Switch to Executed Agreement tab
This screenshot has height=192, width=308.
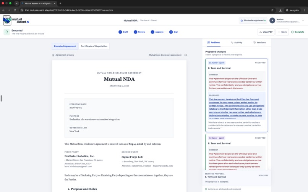[x=65, y=46]
